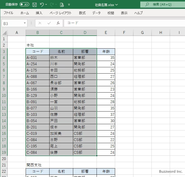The height and width of the screenshot is (177, 185).
Task: Click cell A-031
Action: 38,58
